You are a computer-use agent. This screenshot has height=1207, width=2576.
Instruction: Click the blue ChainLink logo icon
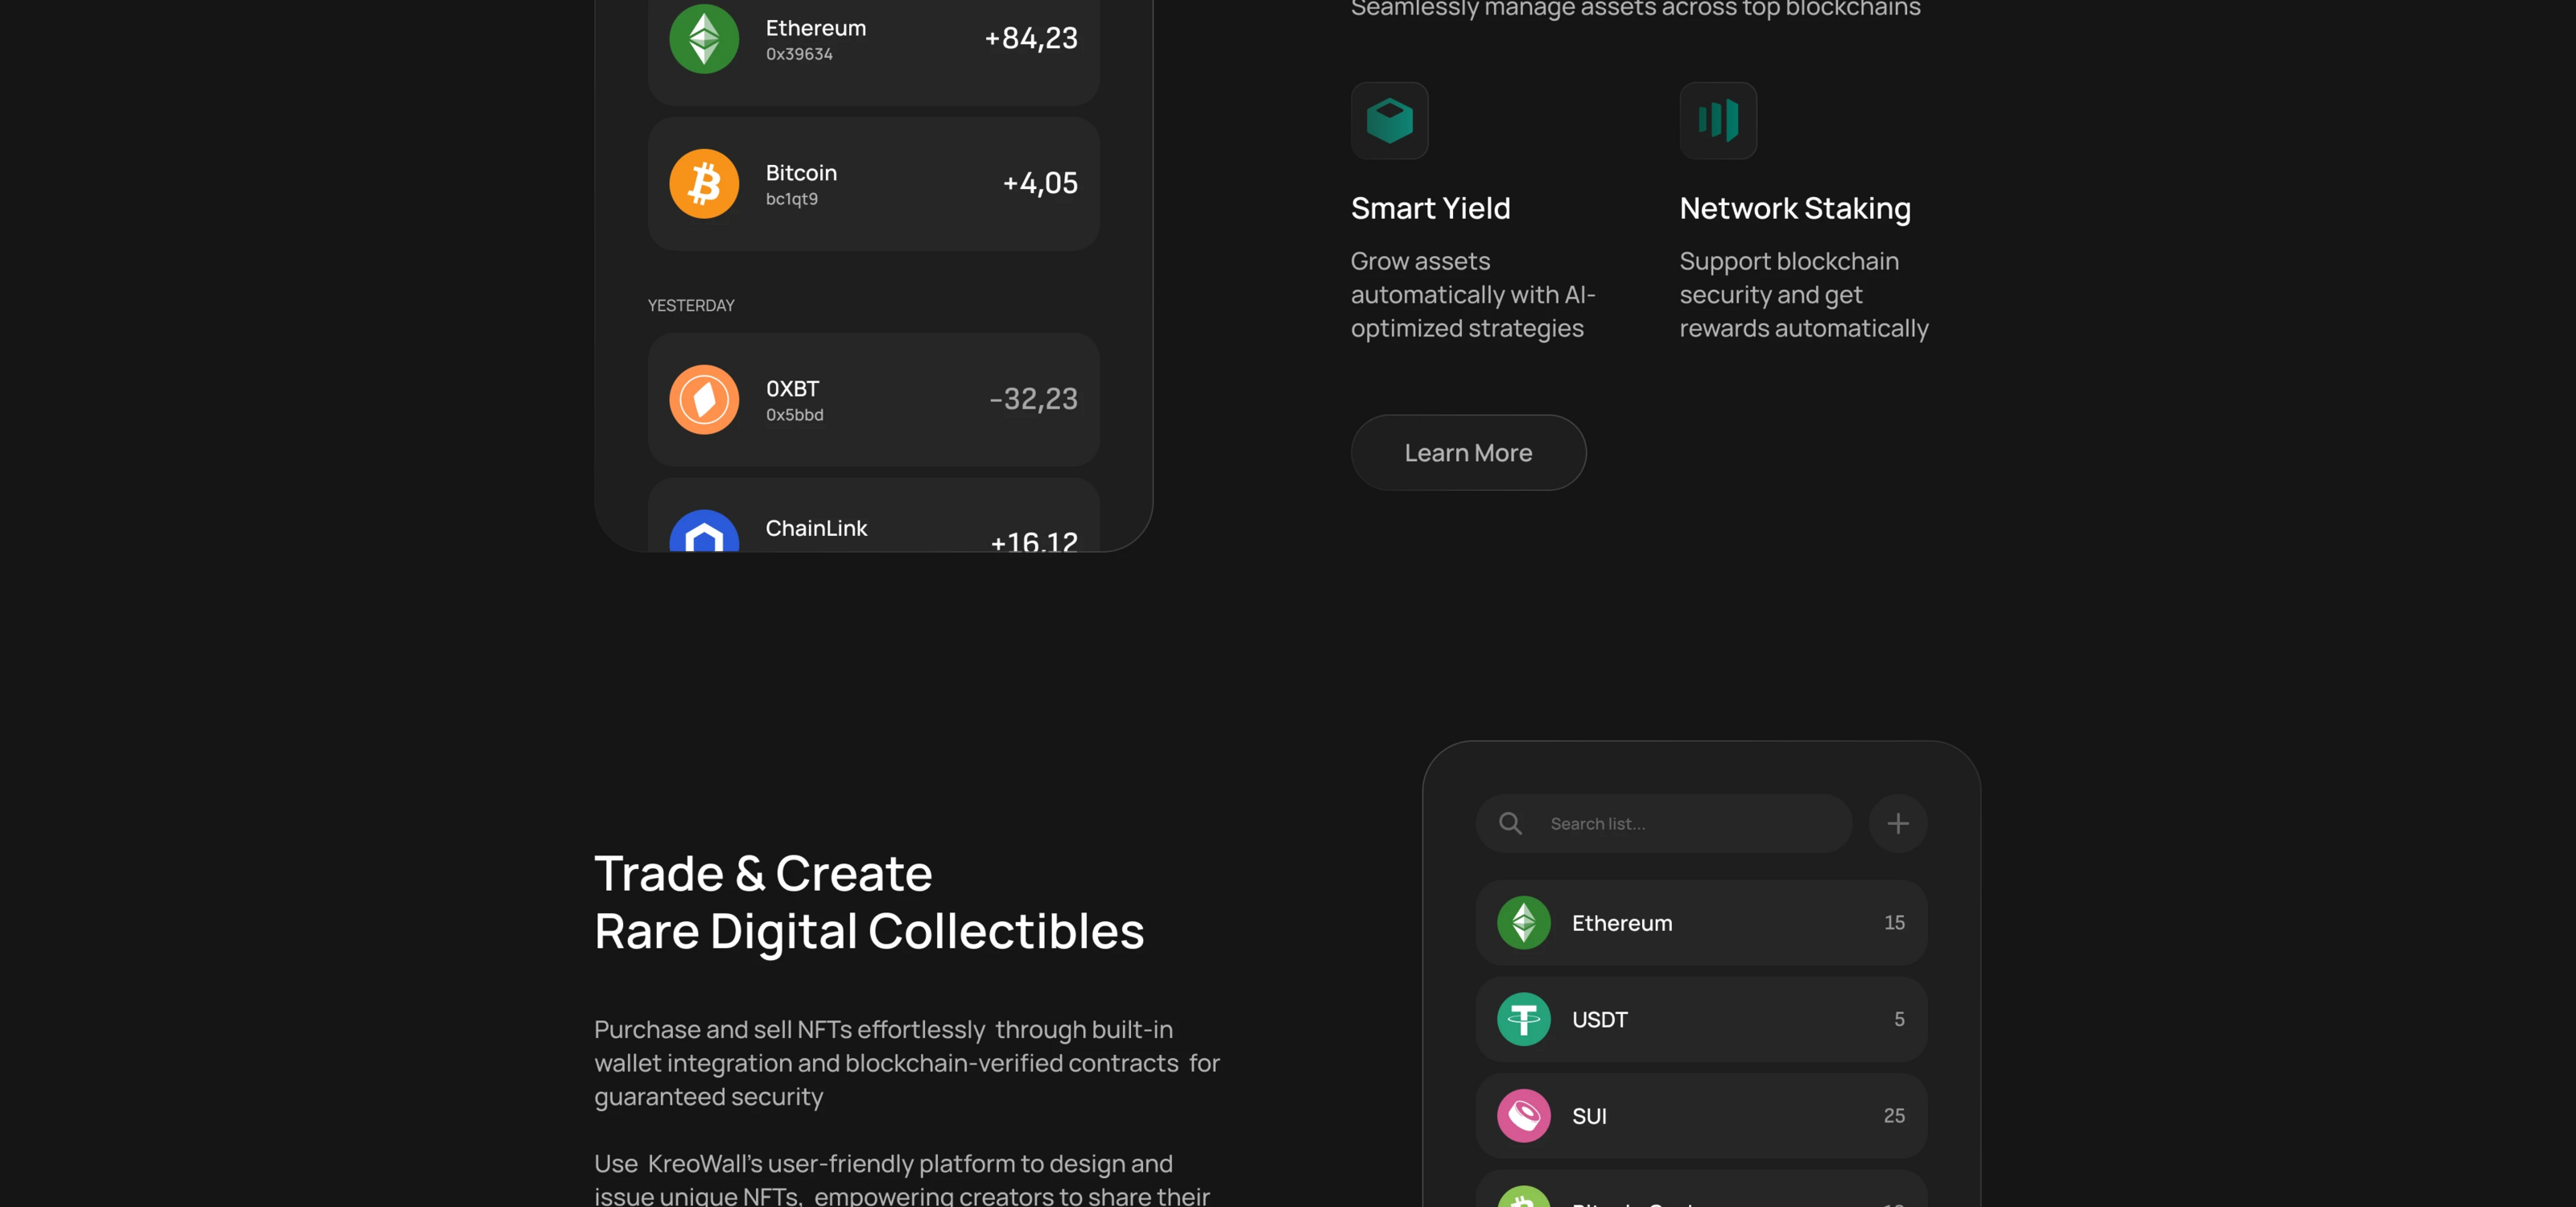pos(704,533)
